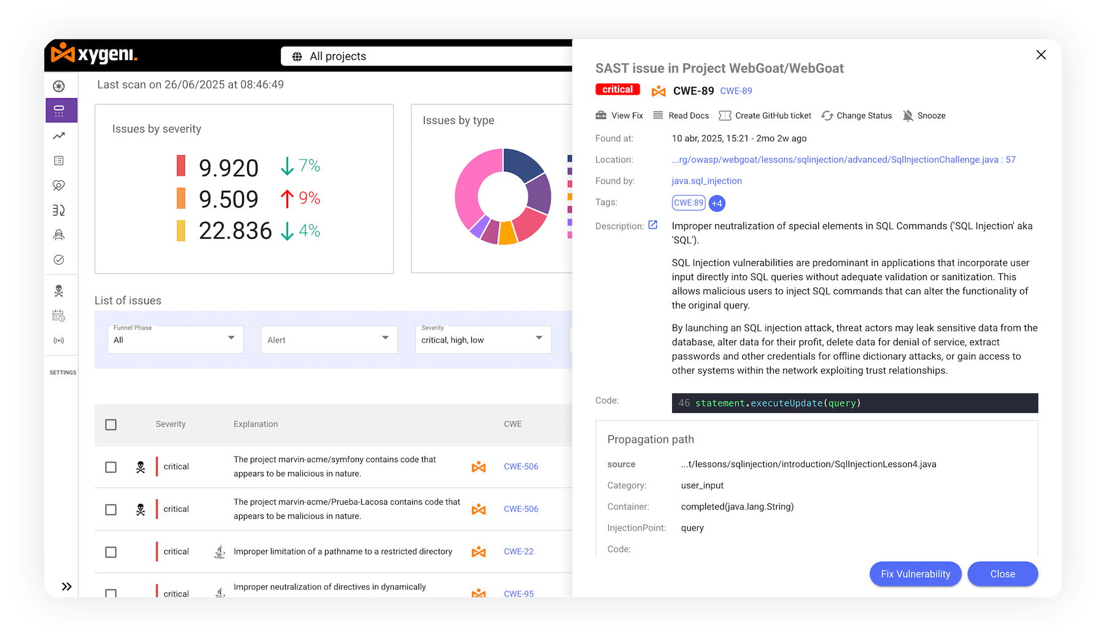Expand the +4 additional tags badge
The height and width of the screenshot is (636, 1106).
tap(717, 203)
